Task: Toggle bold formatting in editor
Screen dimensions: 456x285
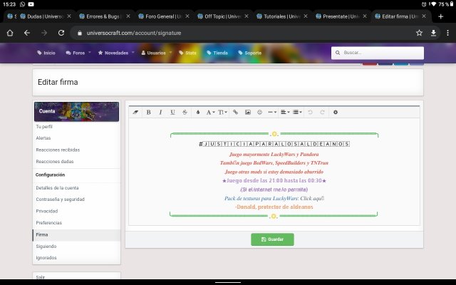Action: [148, 112]
